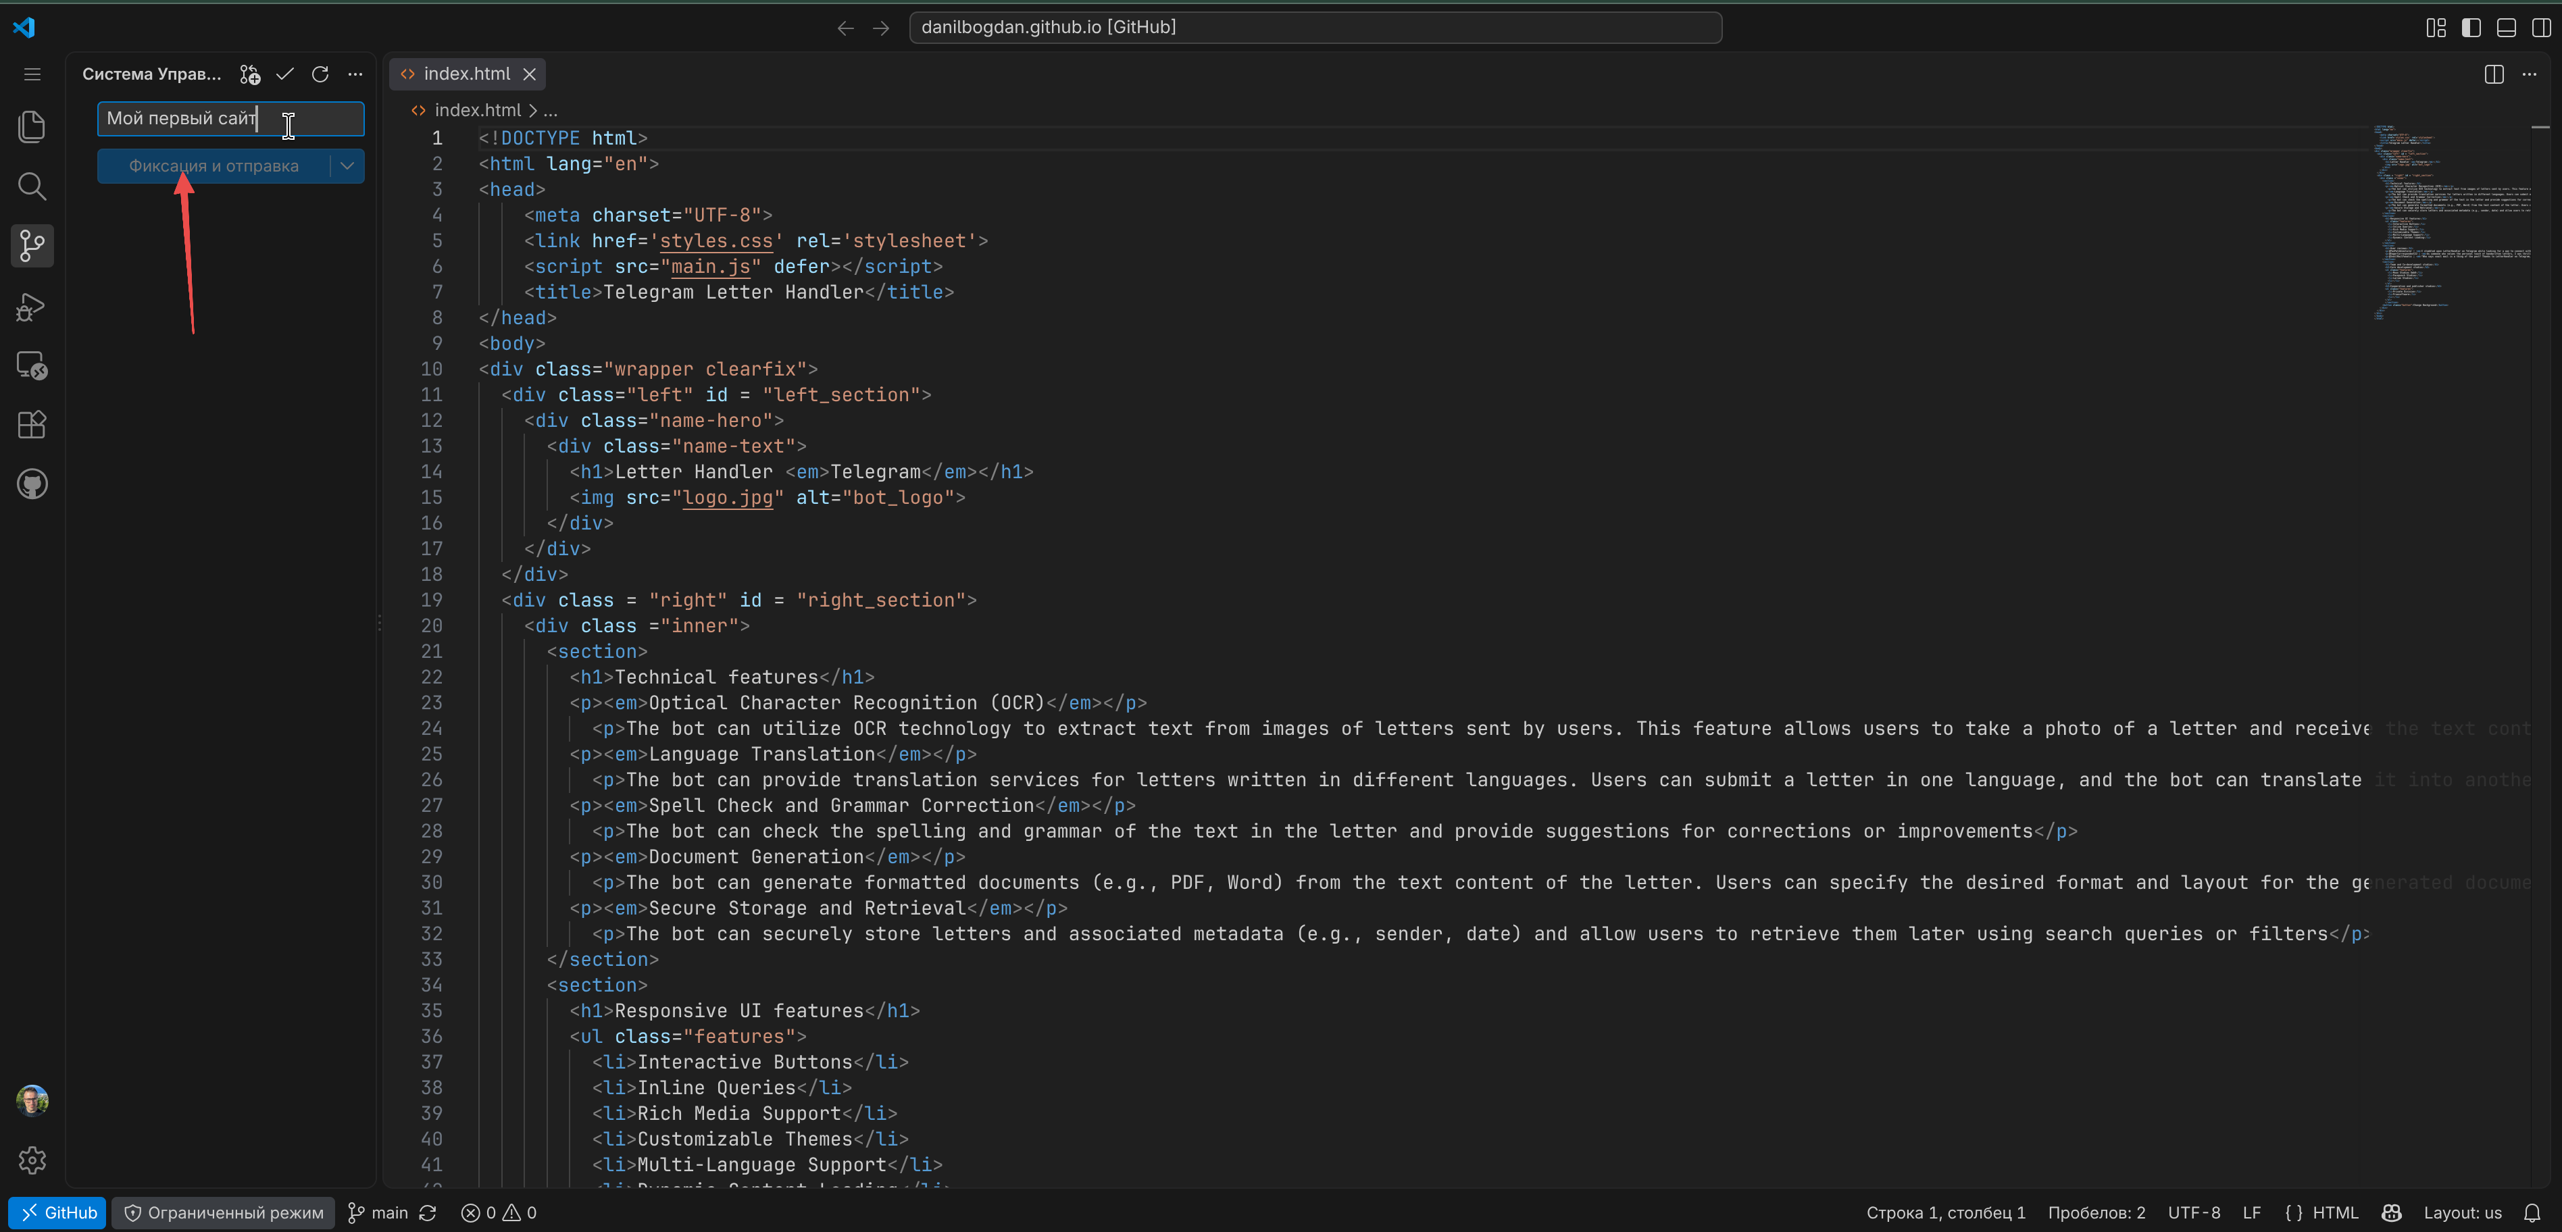This screenshot has width=2562, height=1232.
Task: Change the UTF-8 file encoding
Action: (2194, 1213)
